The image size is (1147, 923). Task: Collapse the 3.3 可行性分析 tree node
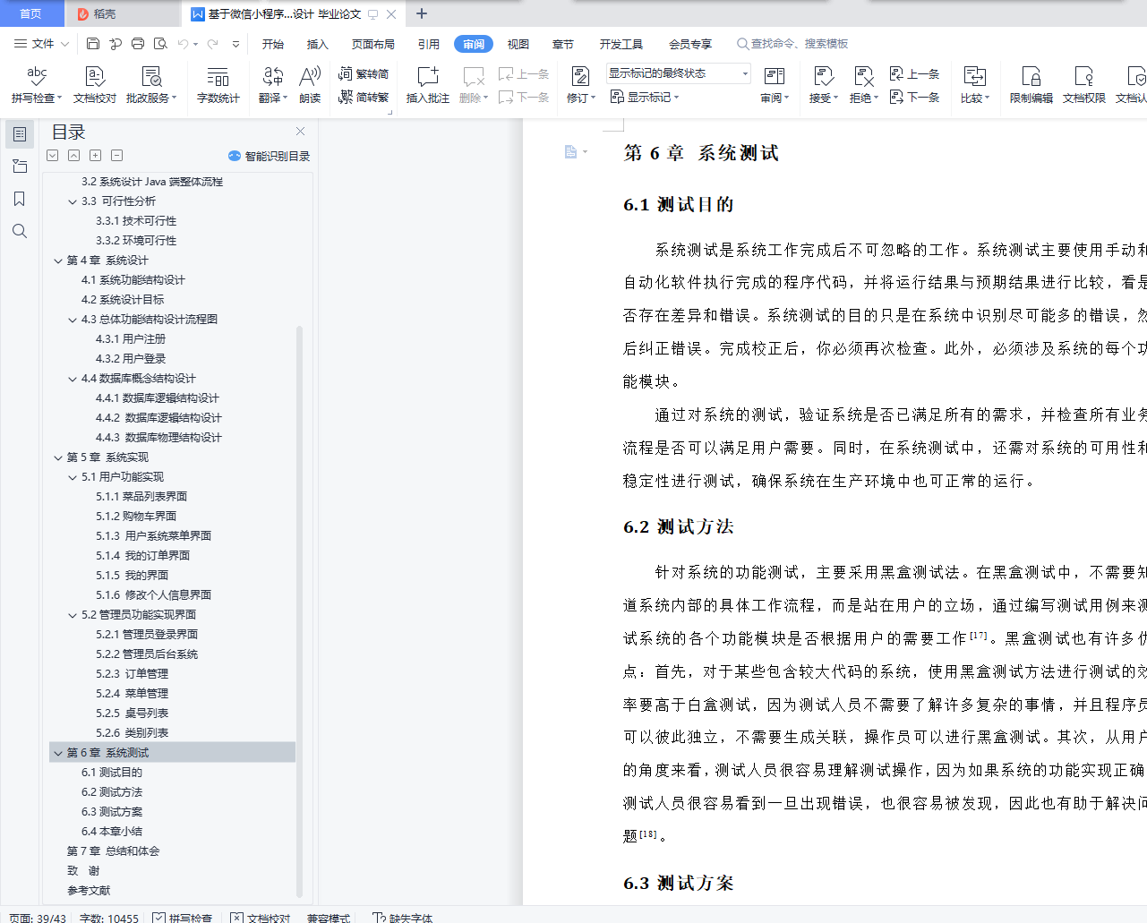(73, 201)
